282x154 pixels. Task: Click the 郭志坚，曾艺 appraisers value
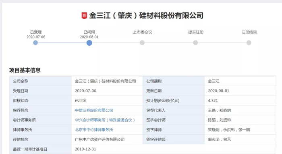[x=220, y=139]
